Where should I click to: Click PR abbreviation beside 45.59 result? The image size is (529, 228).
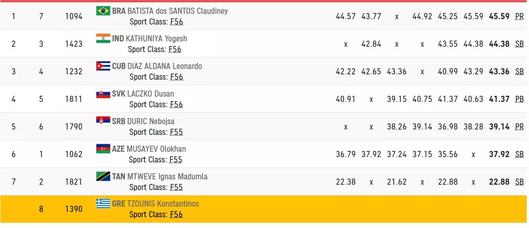click(x=519, y=16)
